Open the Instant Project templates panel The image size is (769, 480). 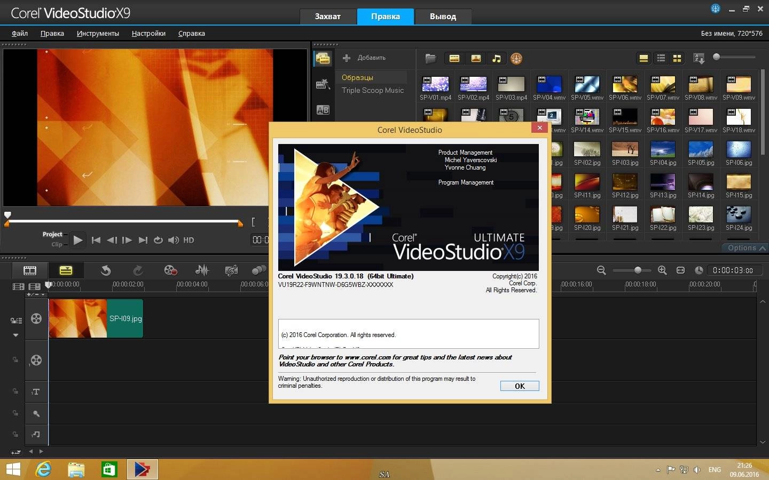tap(323, 84)
